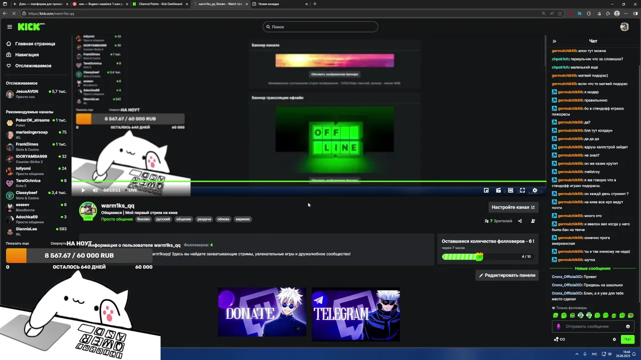Screen dimensions: 641x360
Task: Open the user avatar menu in header
Action: pos(624,27)
